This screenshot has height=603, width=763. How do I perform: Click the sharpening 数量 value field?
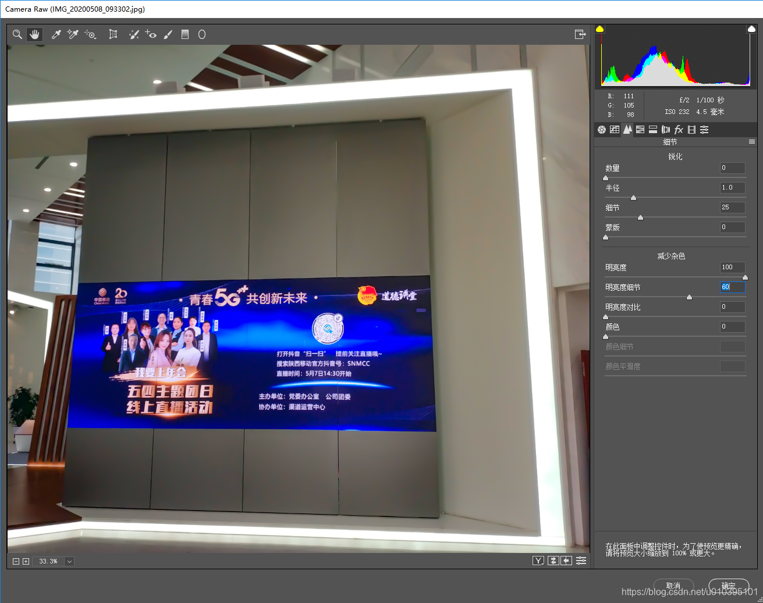(732, 168)
